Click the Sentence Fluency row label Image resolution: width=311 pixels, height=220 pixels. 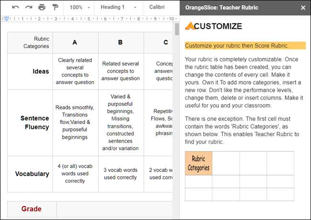click(x=35, y=122)
